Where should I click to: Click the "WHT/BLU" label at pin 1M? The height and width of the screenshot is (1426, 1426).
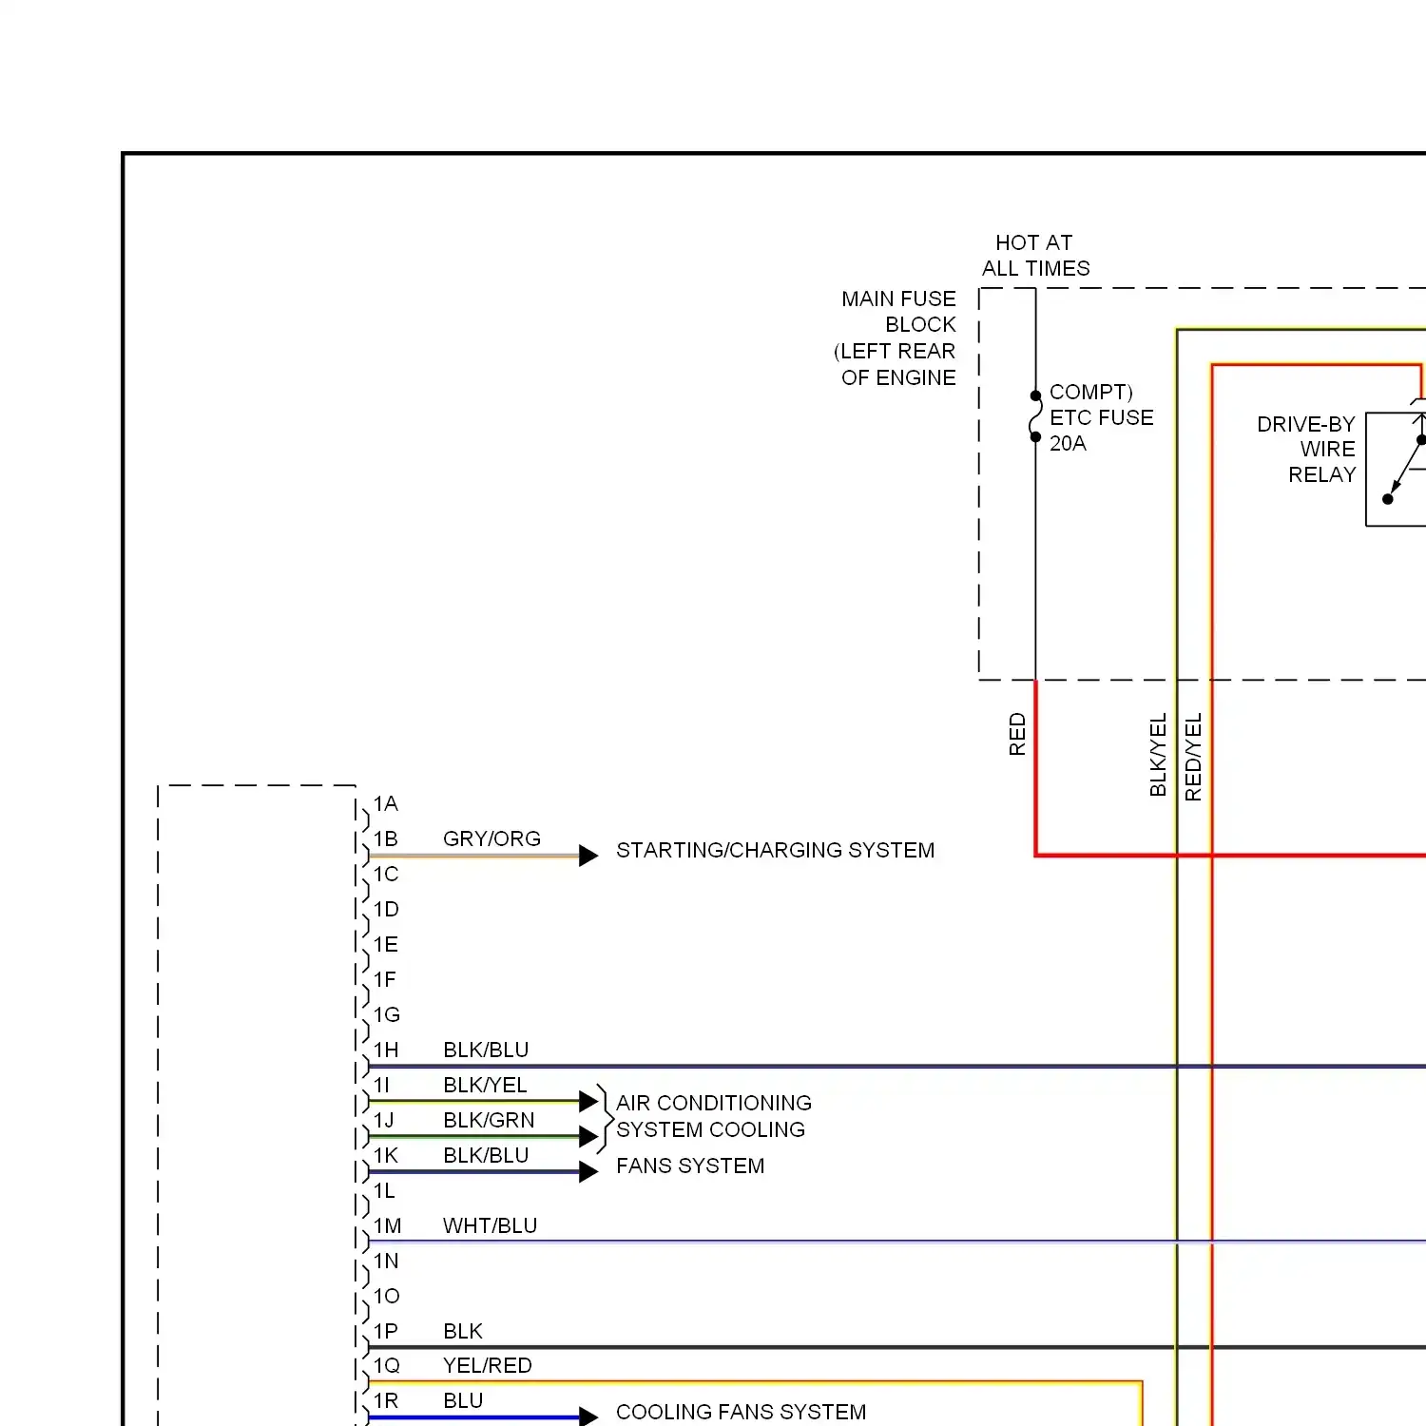click(x=490, y=1226)
